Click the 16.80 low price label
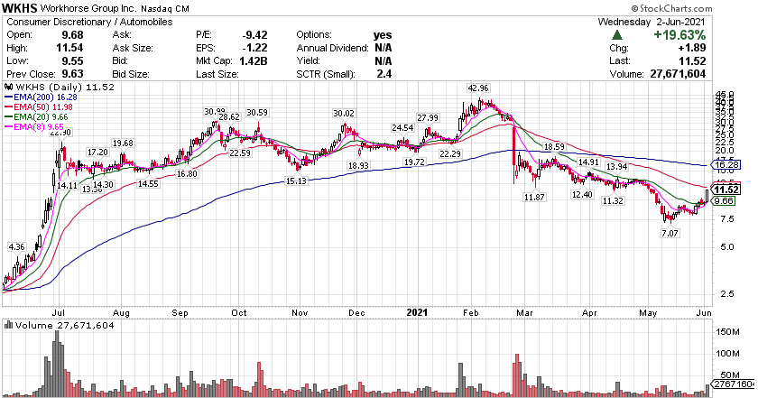Viewport: 758px width, 398px height. (187, 173)
